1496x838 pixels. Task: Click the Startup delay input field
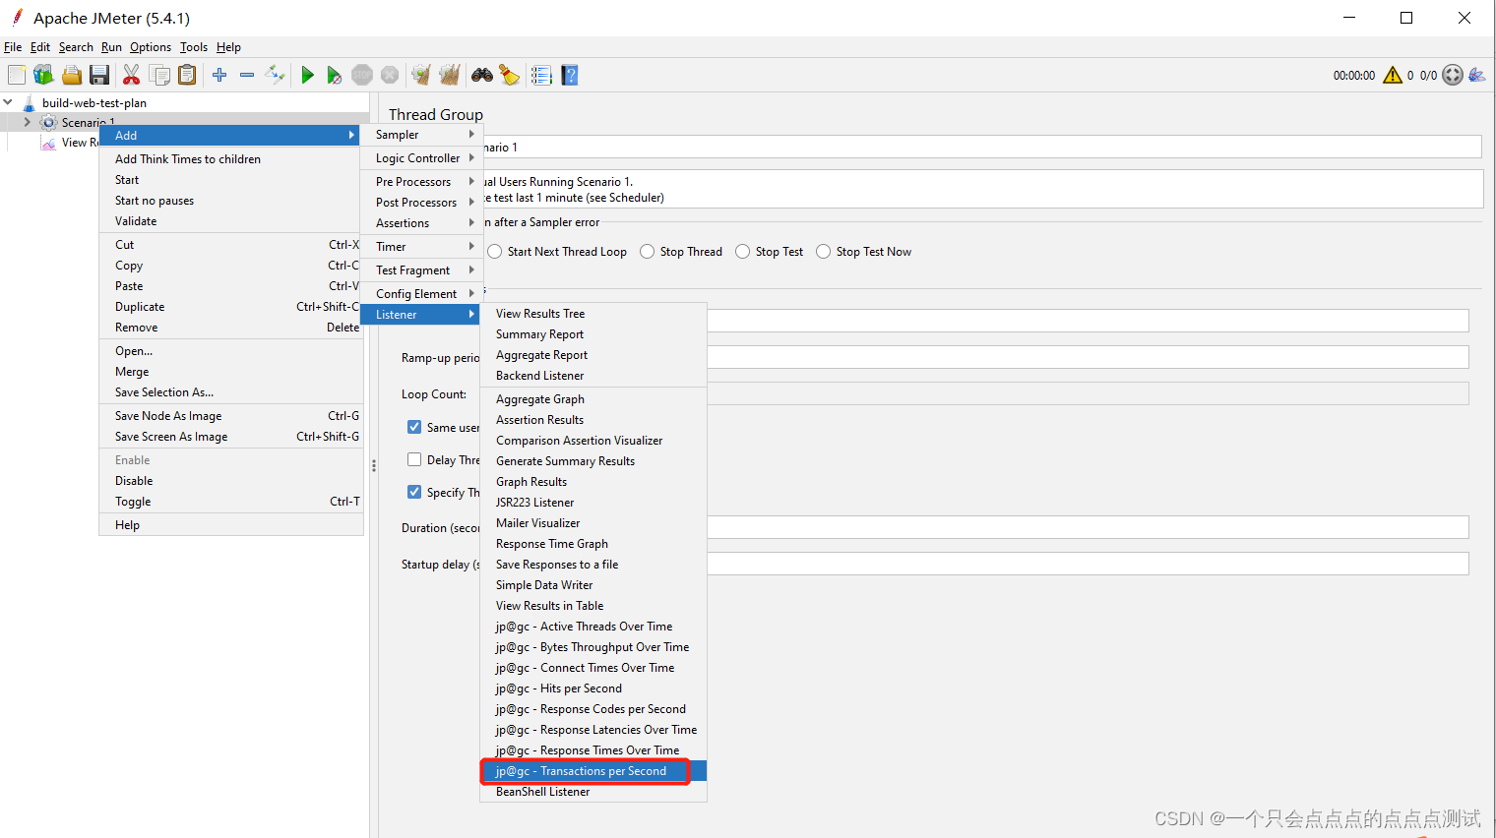coord(1088,564)
